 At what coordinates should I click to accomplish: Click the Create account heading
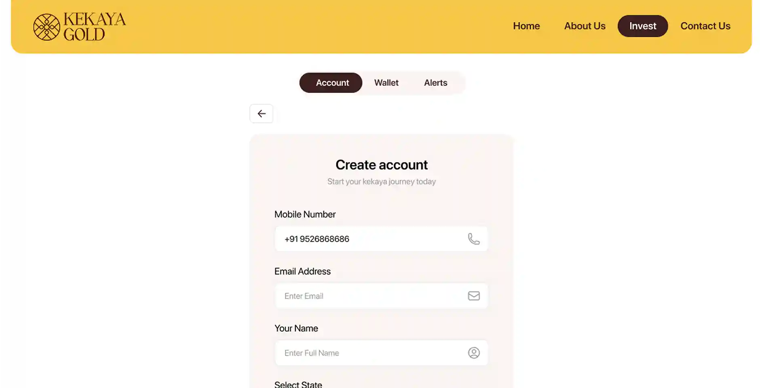pyautogui.click(x=382, y=165)
